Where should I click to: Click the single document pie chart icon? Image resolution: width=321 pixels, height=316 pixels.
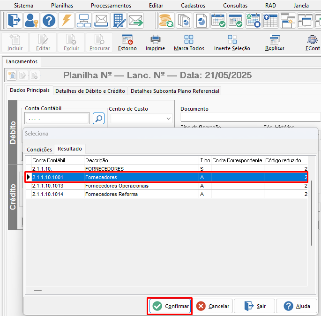tap(201, 20)
